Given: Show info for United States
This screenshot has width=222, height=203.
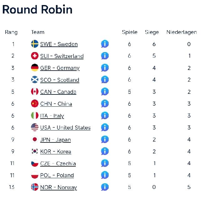Looking at the screenshot, I should [105, 127].
